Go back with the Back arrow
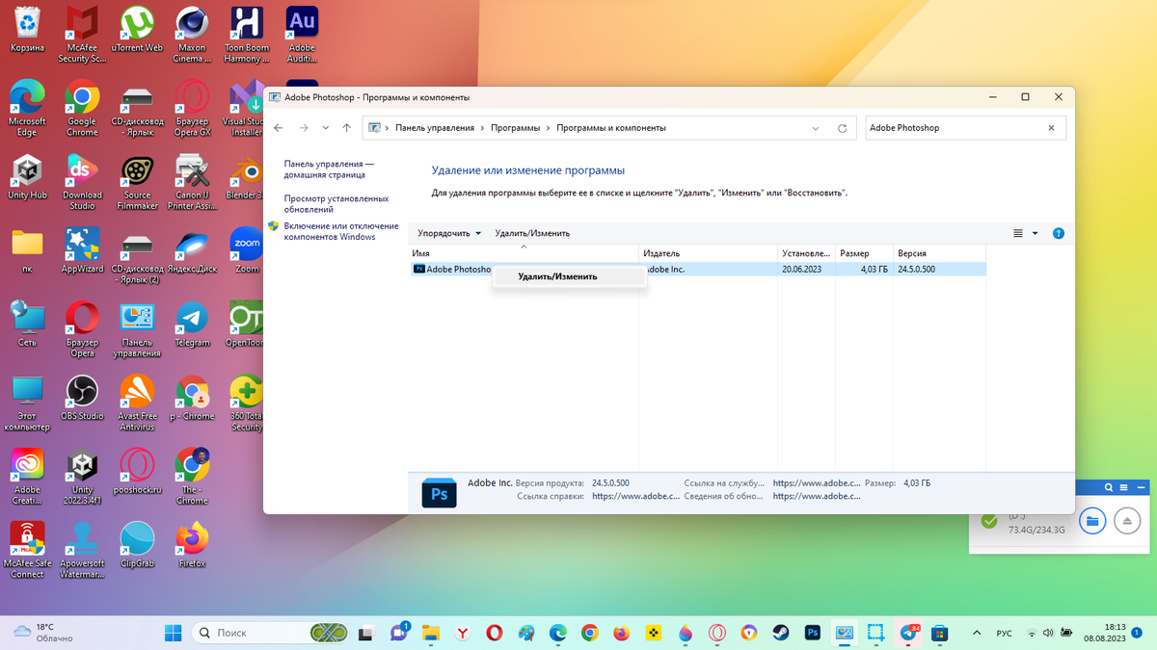This screenshot has width=1157, height=650. 279,128
